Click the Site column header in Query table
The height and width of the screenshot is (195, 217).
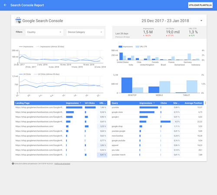(176, 103)
